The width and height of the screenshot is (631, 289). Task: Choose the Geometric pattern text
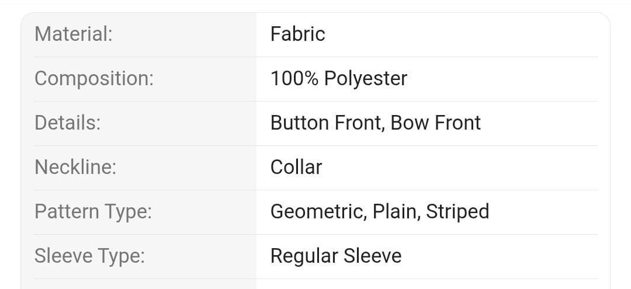coord(317,211)
